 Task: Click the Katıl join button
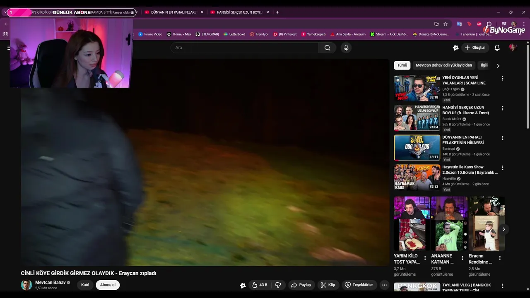click(x=85, y=285)
